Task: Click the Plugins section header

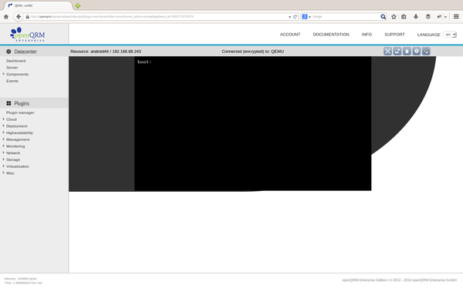Action: coord(34,103)
